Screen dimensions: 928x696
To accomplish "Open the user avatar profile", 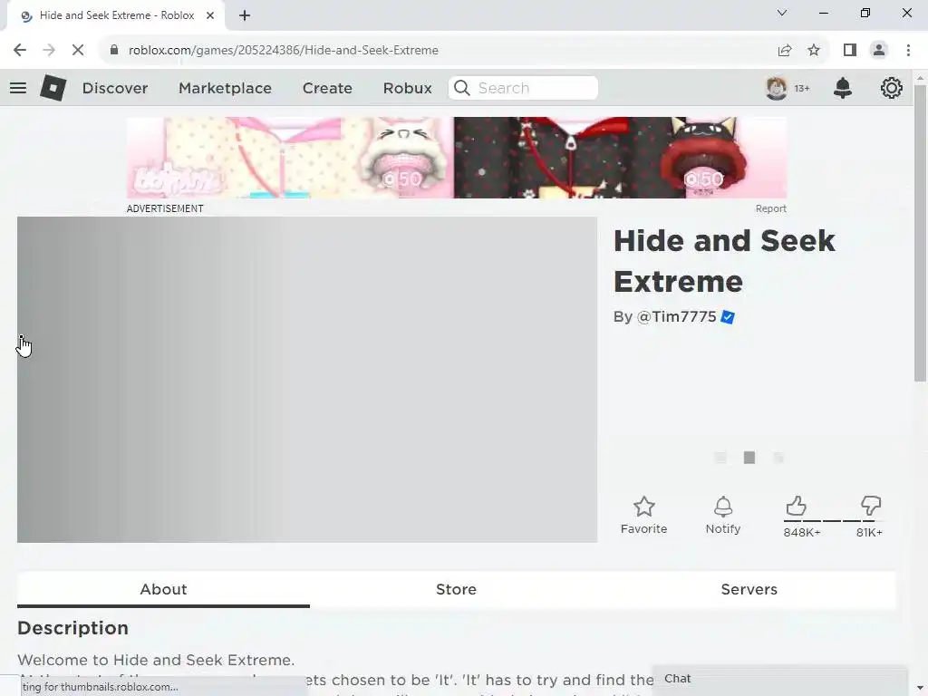I will click(776, 88).
